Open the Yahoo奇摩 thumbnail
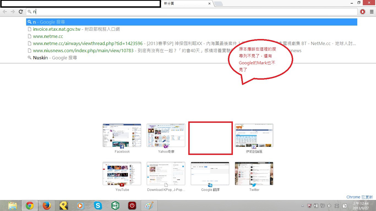Viewport: 376px width, 211px height. click(x=166, y=135)
